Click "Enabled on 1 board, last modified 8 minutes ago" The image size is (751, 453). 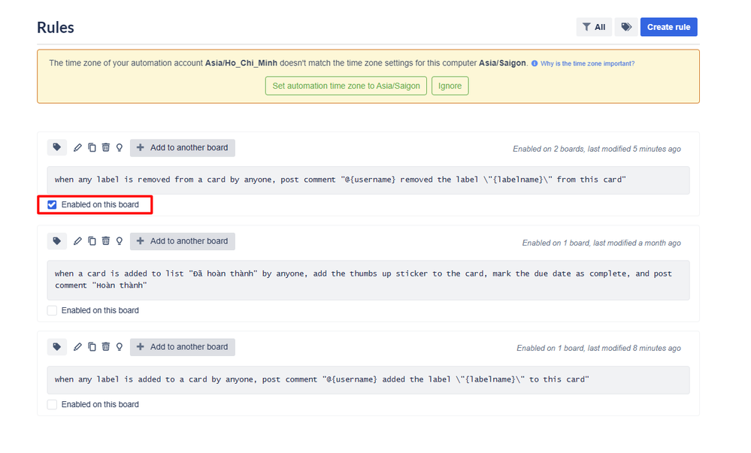[598, 348]
